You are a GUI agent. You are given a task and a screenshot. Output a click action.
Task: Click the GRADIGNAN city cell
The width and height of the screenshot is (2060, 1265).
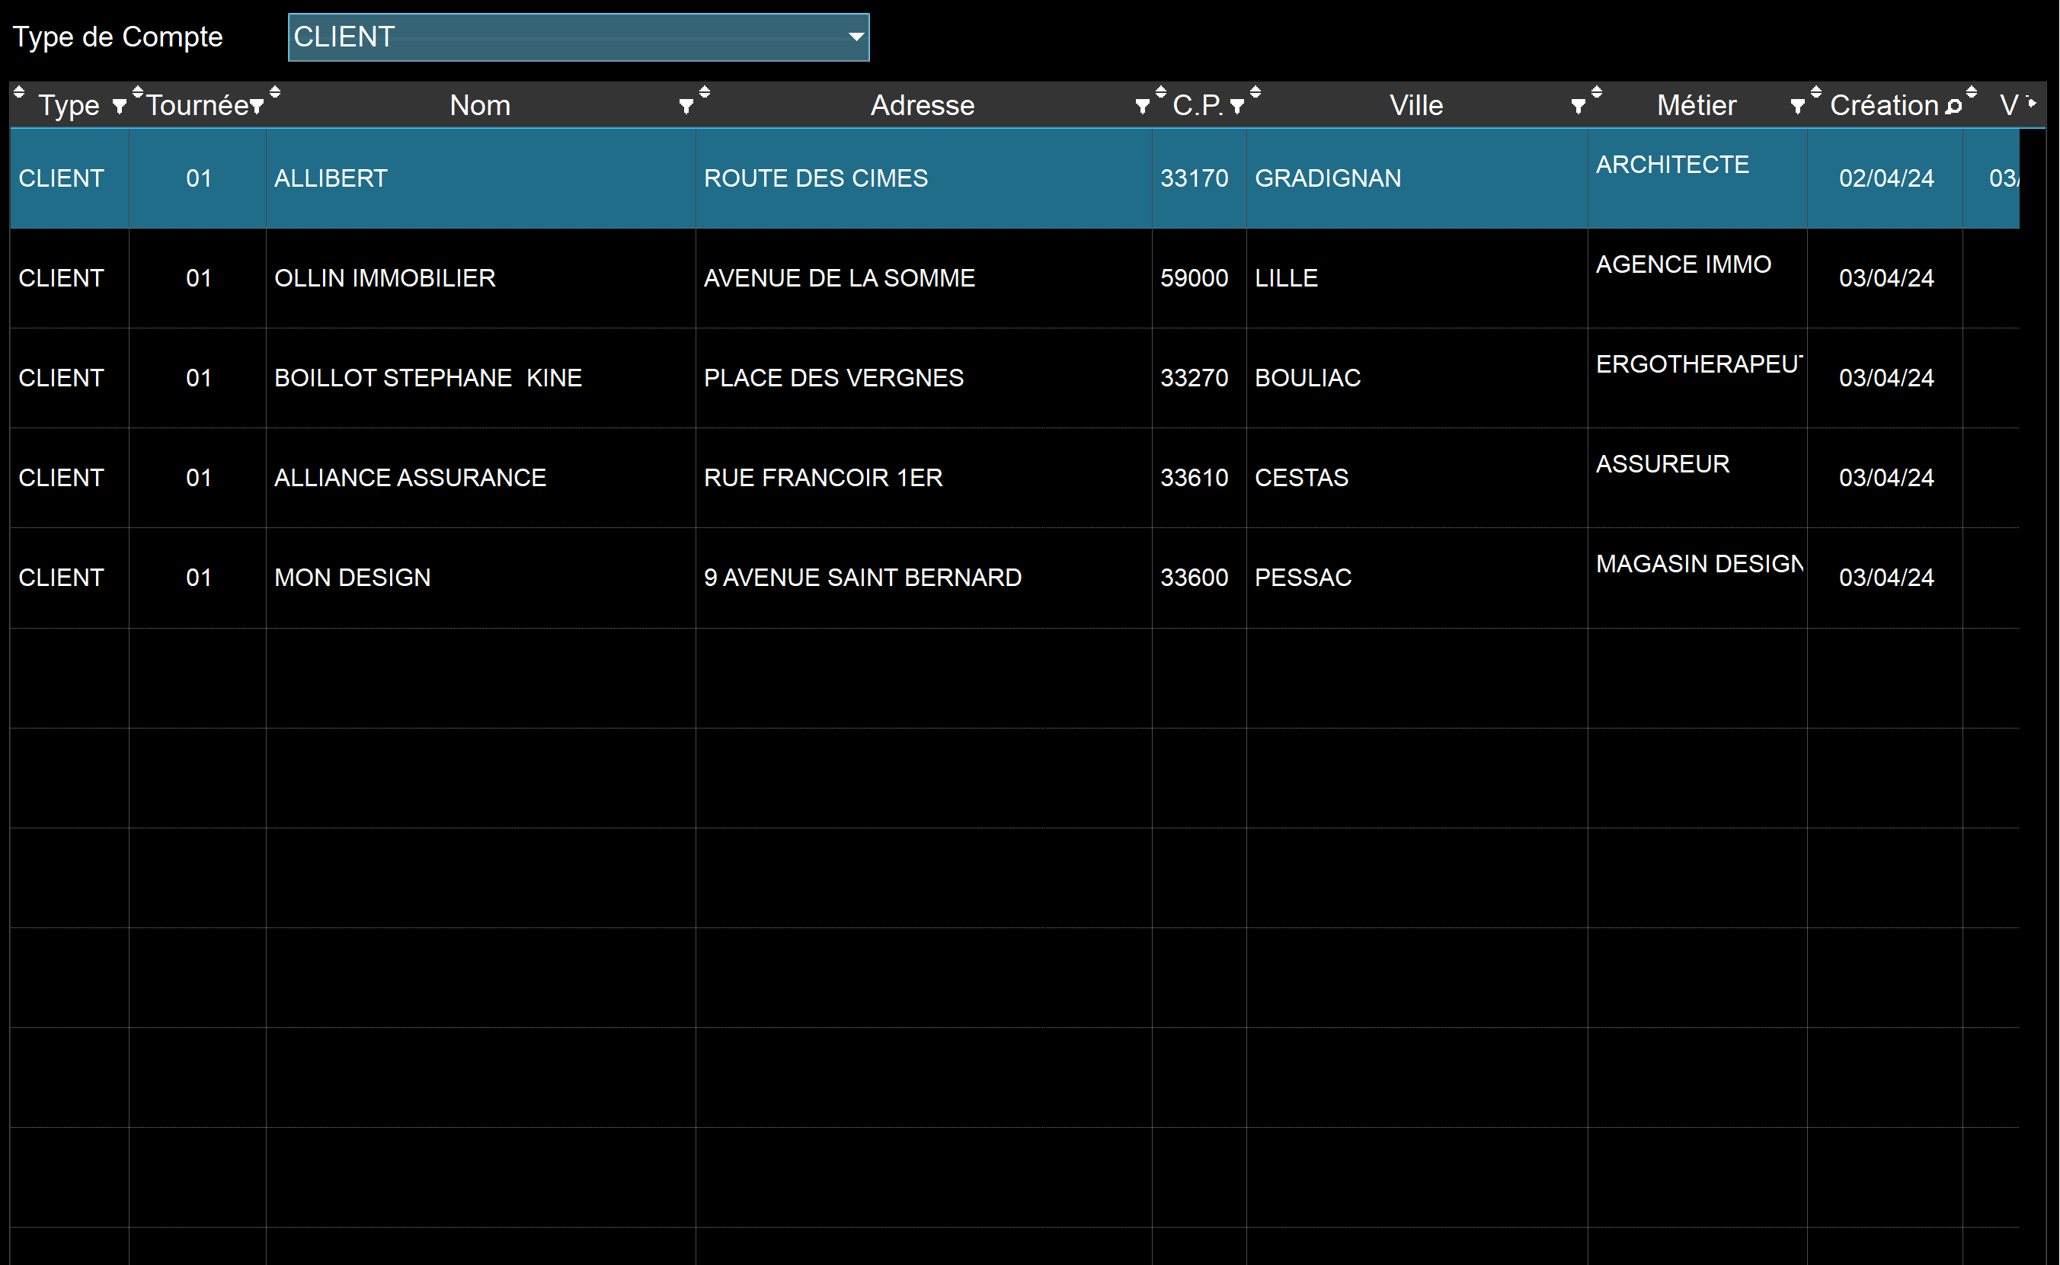pyautogui.click(x=1417, y=178)
